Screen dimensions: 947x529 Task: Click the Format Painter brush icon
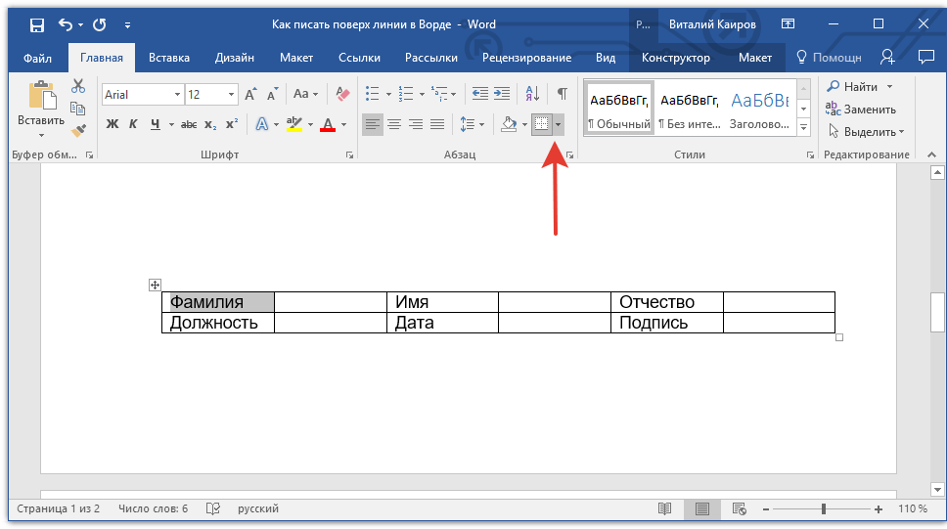click(x=78, y=128)
